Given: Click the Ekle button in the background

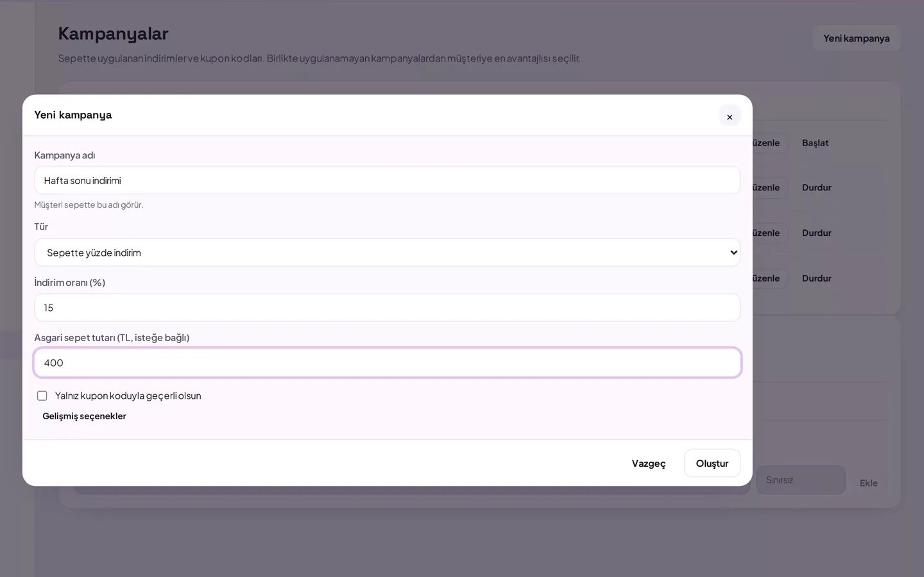Looking at the screenshot, I should click(869, 483).
